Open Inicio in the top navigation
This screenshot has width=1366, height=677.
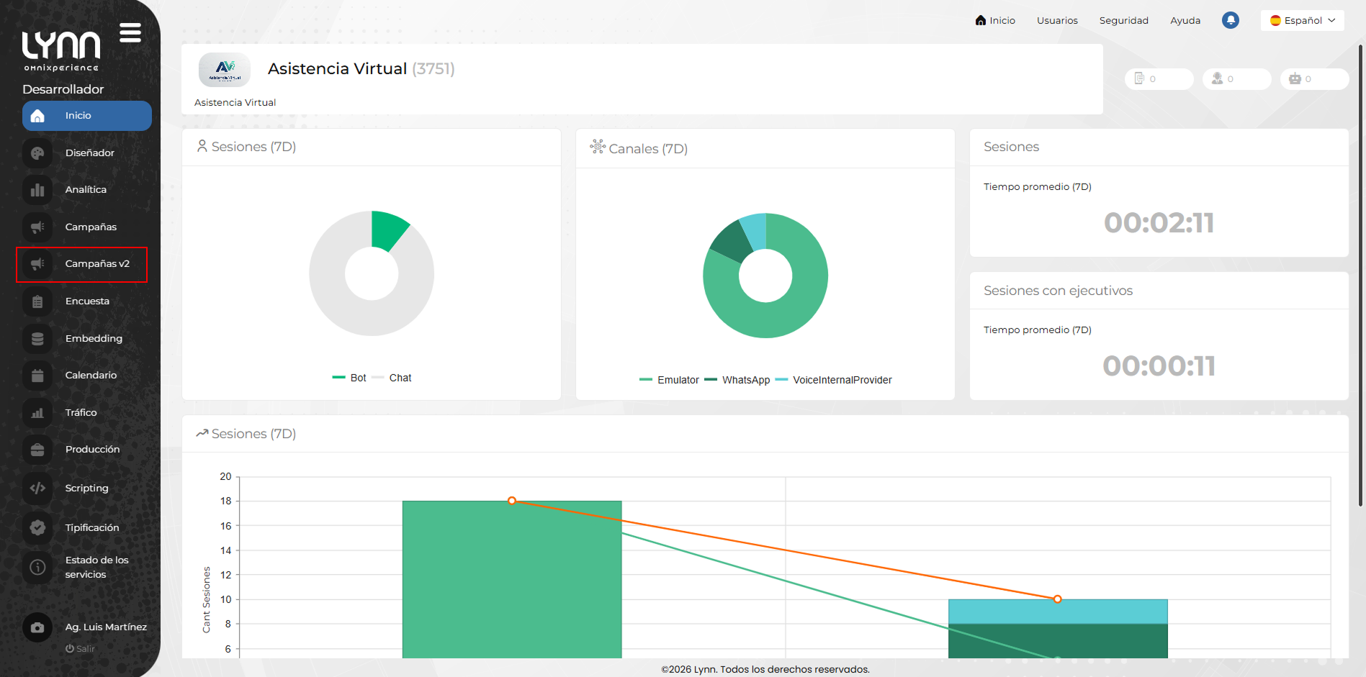(995, 20)
